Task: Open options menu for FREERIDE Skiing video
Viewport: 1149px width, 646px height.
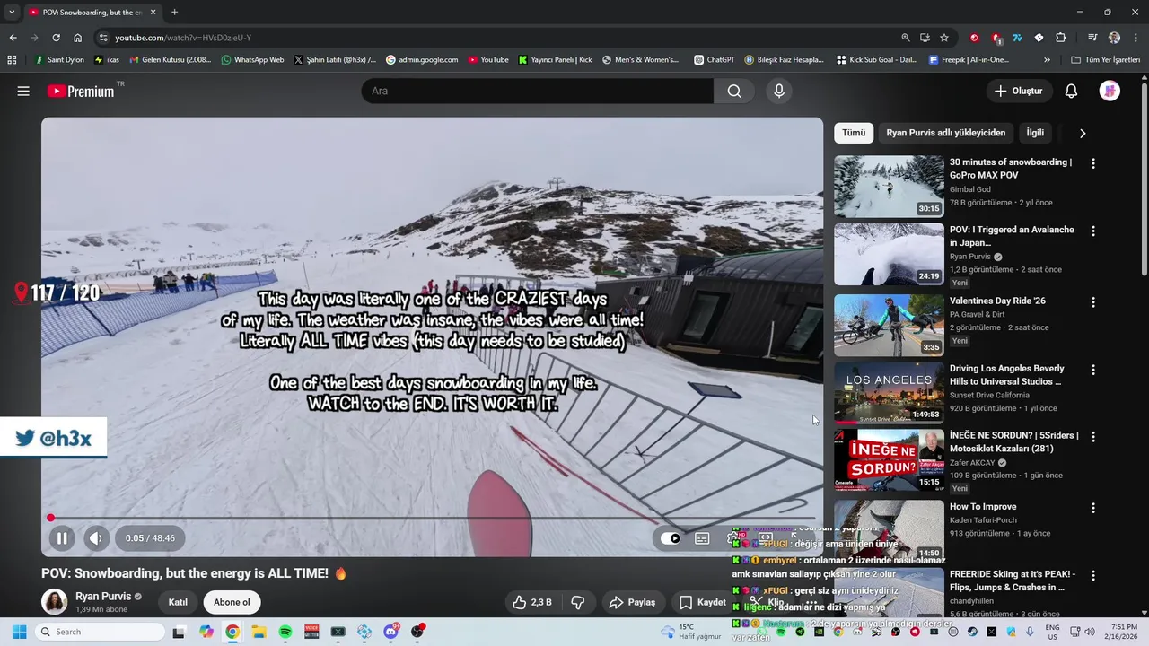Action: coord(1093,575)
